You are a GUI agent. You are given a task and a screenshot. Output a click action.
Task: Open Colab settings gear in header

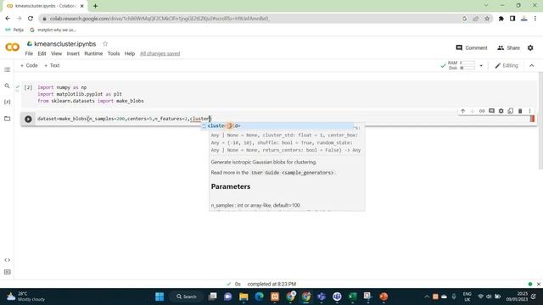tap(530, 47)
